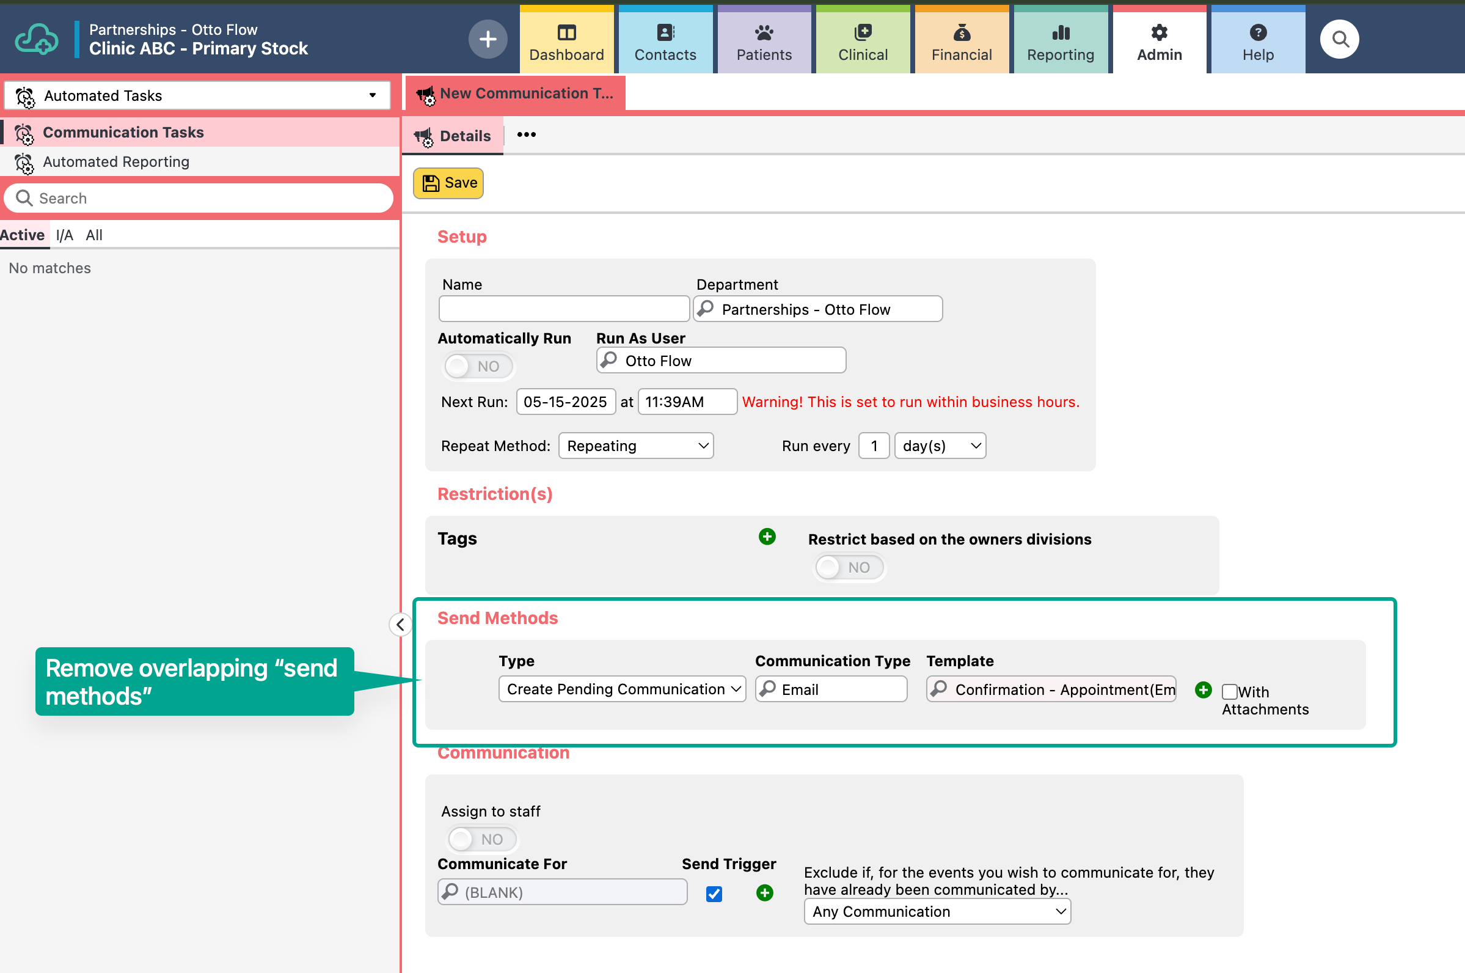Show the Active filter list

(23, 235)
